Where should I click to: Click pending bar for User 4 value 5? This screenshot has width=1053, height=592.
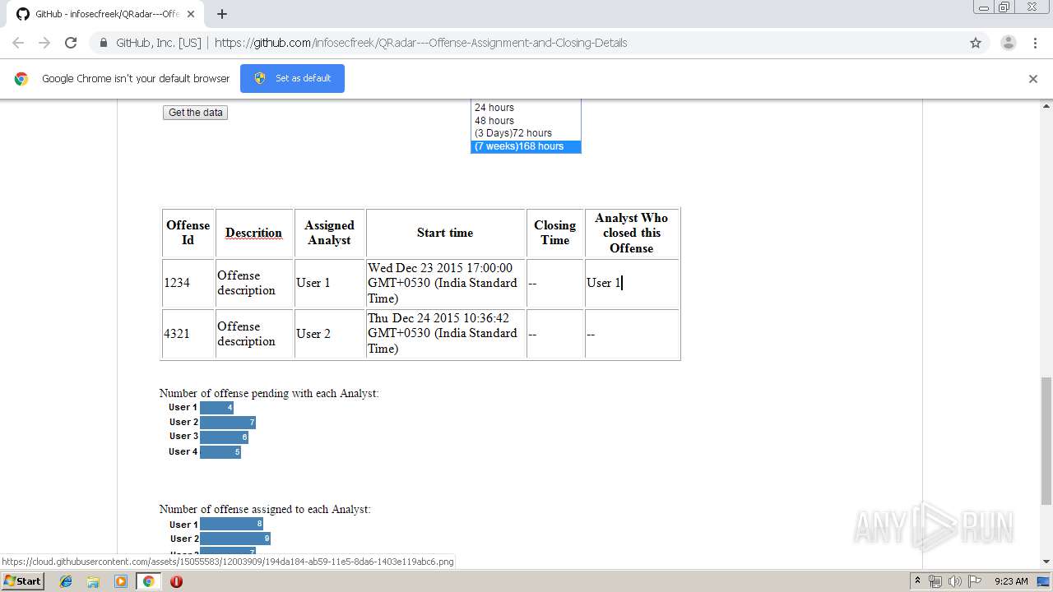[220, 451]
